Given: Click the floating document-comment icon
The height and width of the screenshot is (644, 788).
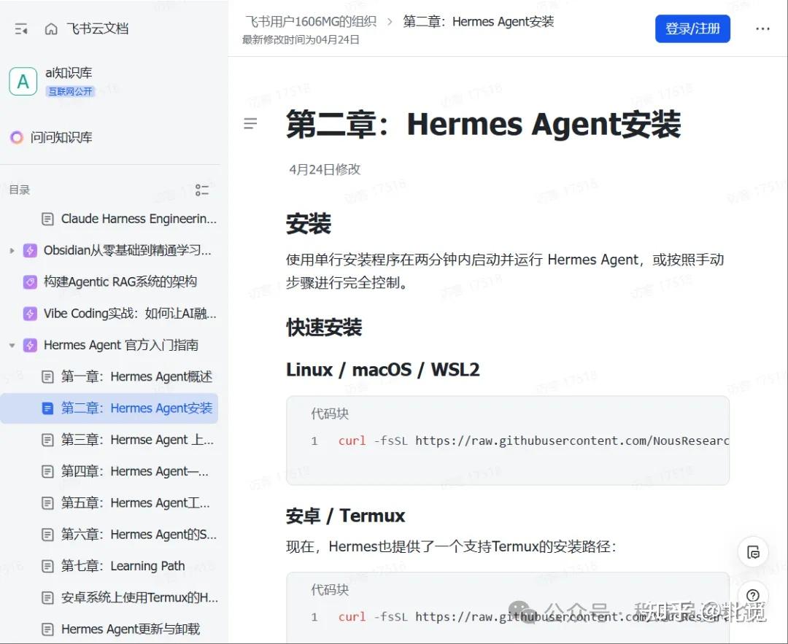Looking at the screenshot, I should tap(753, 552).
